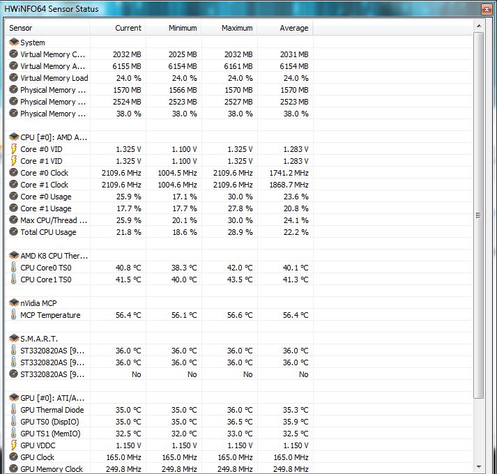Click the clock icon beside Core #0 Clock

click(13, 172)
